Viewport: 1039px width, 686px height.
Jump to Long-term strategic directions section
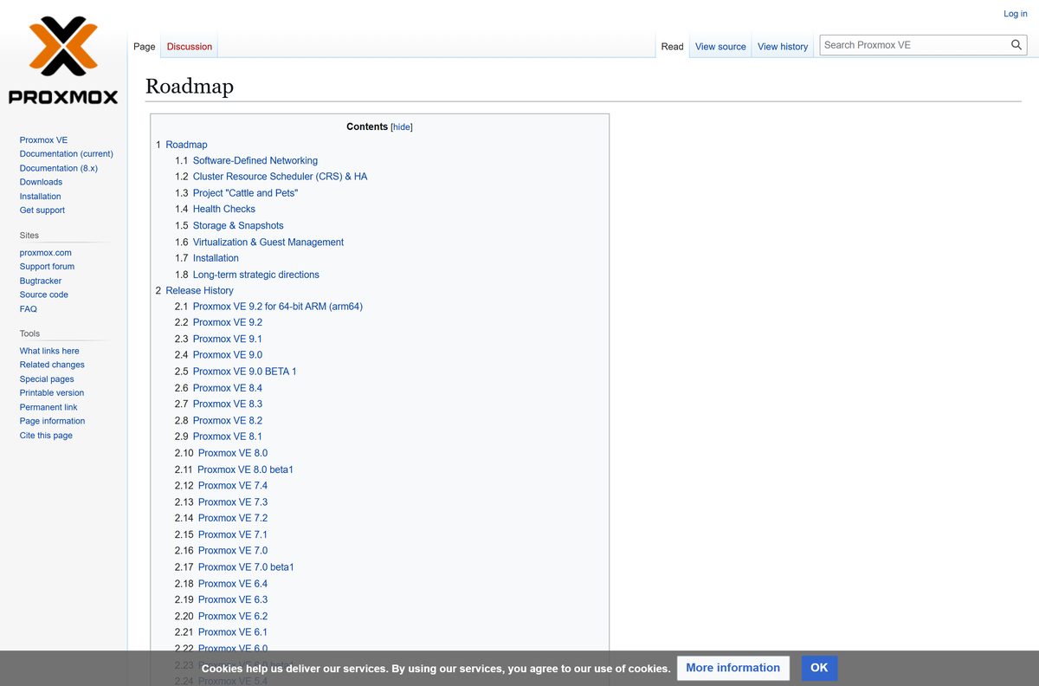pos(256,275)
